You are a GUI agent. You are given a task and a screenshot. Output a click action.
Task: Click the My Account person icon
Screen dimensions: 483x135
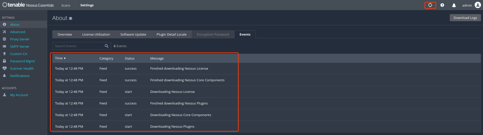[4, 95]
